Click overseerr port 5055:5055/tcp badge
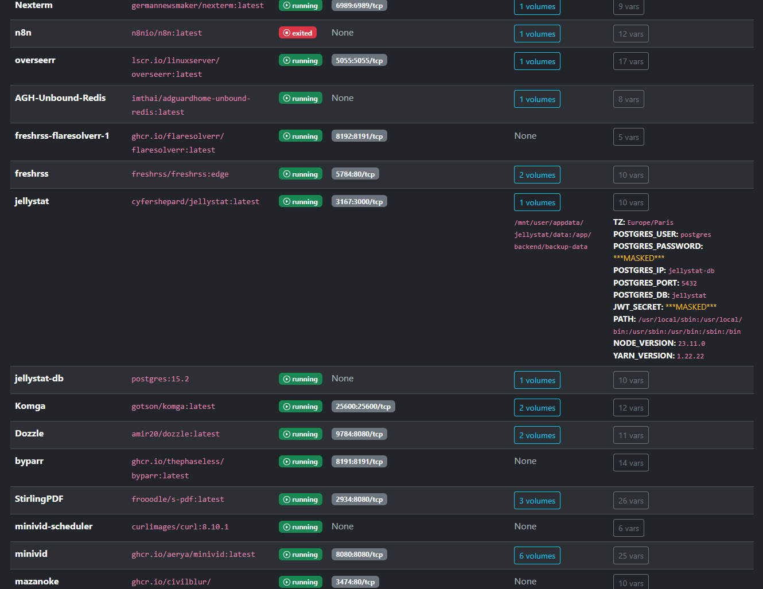763x589 pixels. (359, 60)
